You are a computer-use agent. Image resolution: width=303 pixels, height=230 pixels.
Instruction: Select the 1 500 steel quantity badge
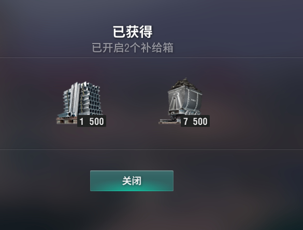coord(92,121)
